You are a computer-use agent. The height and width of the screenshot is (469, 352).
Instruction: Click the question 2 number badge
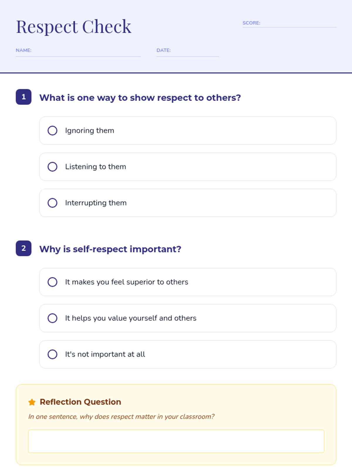tap(23, 248)
